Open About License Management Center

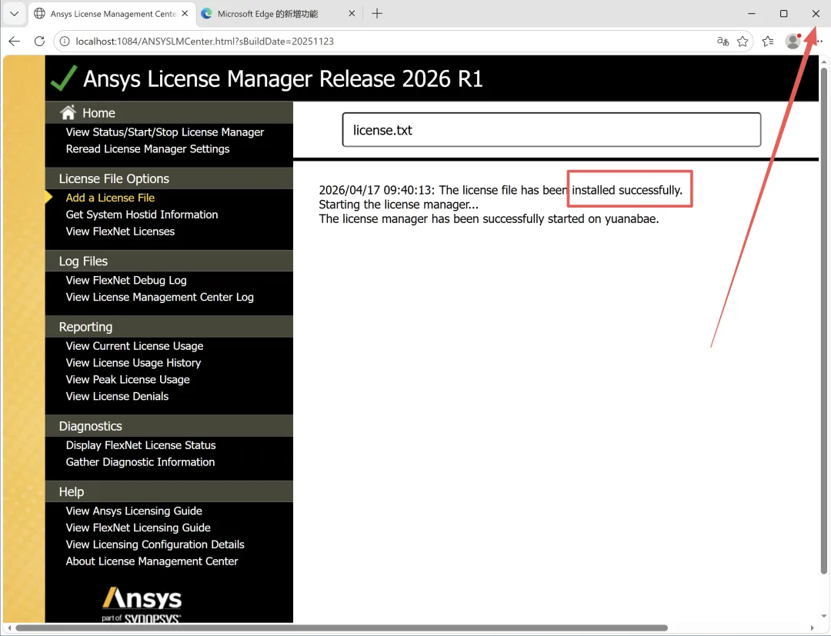click(x=152, y=561)
